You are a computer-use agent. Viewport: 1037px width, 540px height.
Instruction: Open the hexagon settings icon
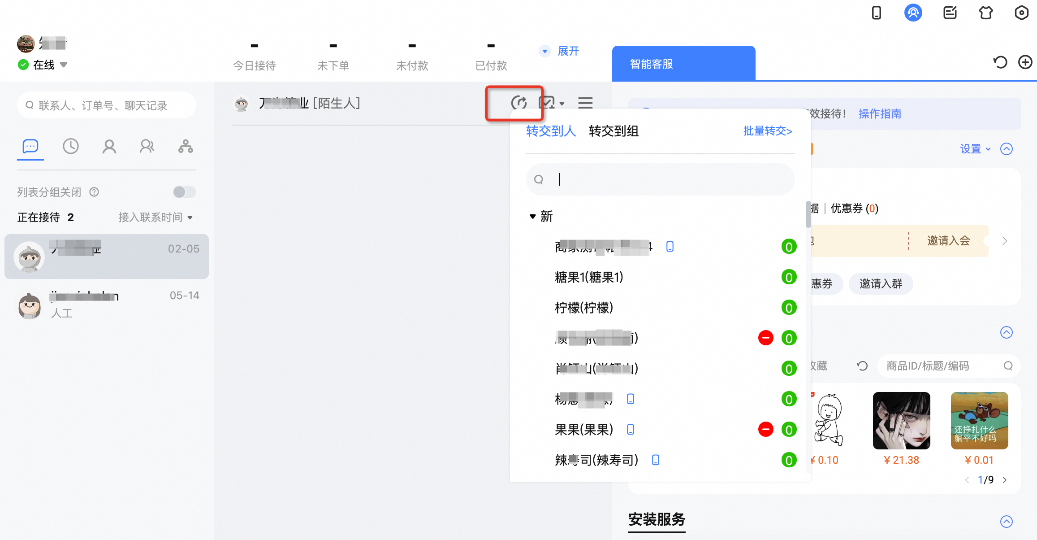pyautogui.click(x=1021, y=13)
